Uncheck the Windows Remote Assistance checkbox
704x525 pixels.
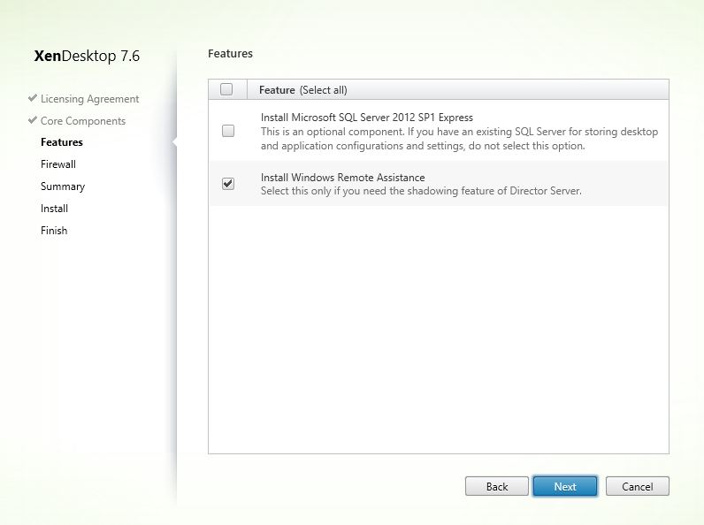(x=228, y=184)
